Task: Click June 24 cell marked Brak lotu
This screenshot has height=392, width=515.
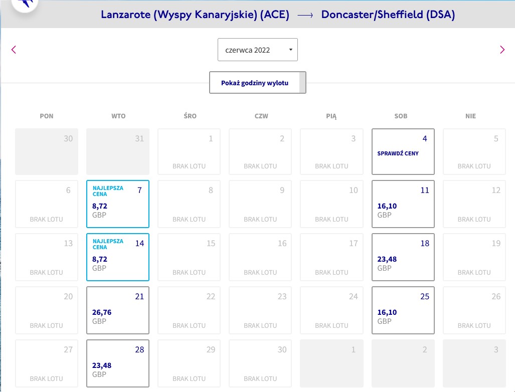Action: [x=331, y=310]
